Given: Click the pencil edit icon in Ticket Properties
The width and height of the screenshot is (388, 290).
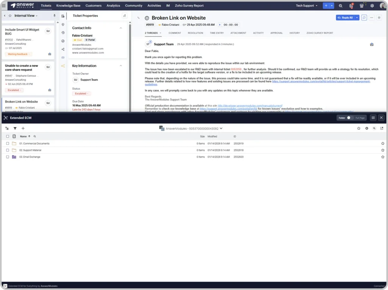Looking at the screenshot, I should 124,16.
